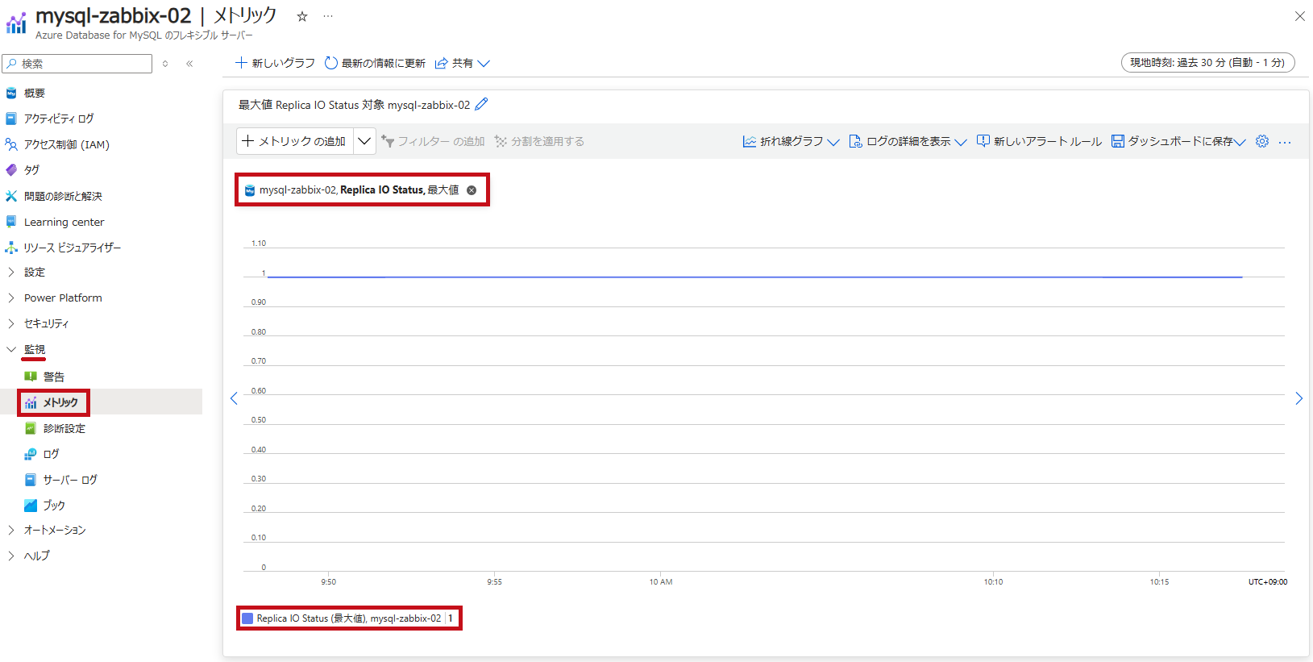Open the Activity log (アクティビティ ログ)

(x=59, y=119)
